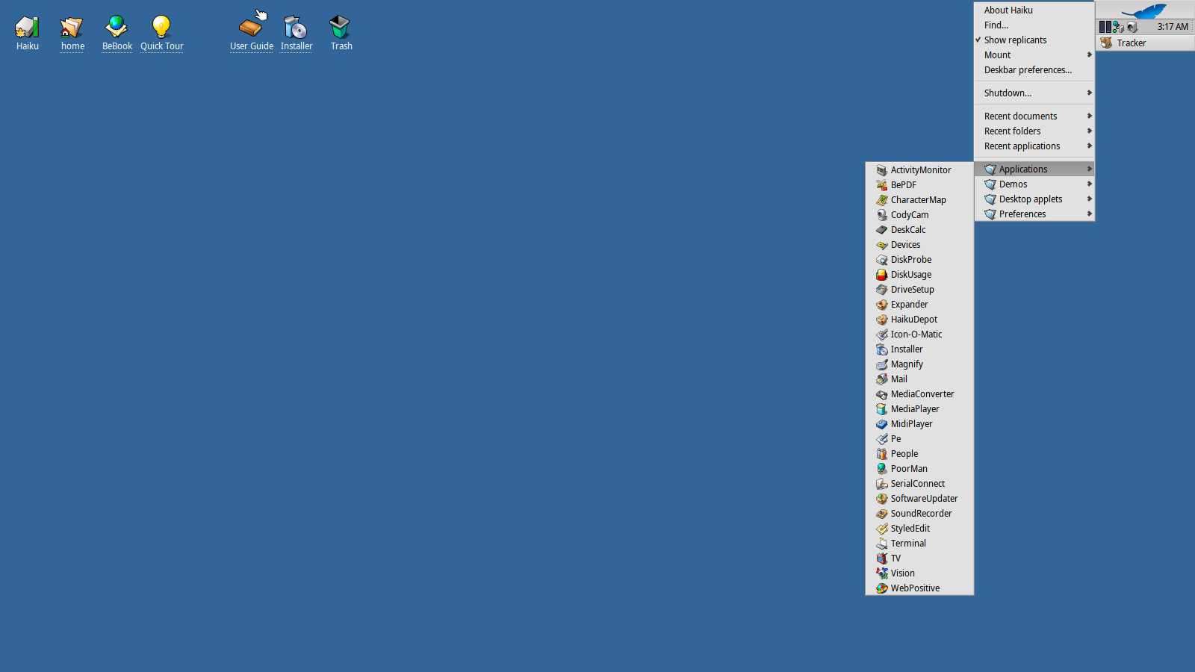Image resolution: width=1195 pixels, height=672 pixels.
Task: Select About Haiku from the menu
Action: click(1008, 10)
